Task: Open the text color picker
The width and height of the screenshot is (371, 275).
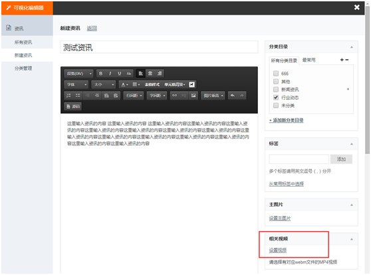Action: (124, 84)
